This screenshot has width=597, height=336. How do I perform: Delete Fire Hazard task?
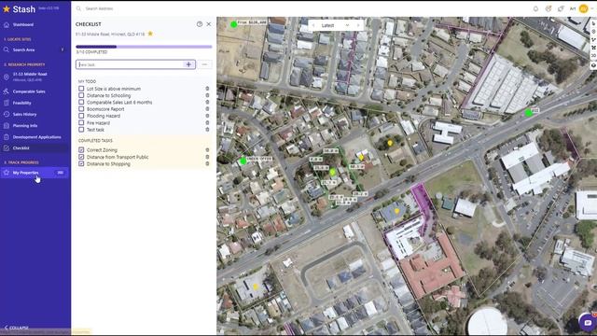coord(207,122)
